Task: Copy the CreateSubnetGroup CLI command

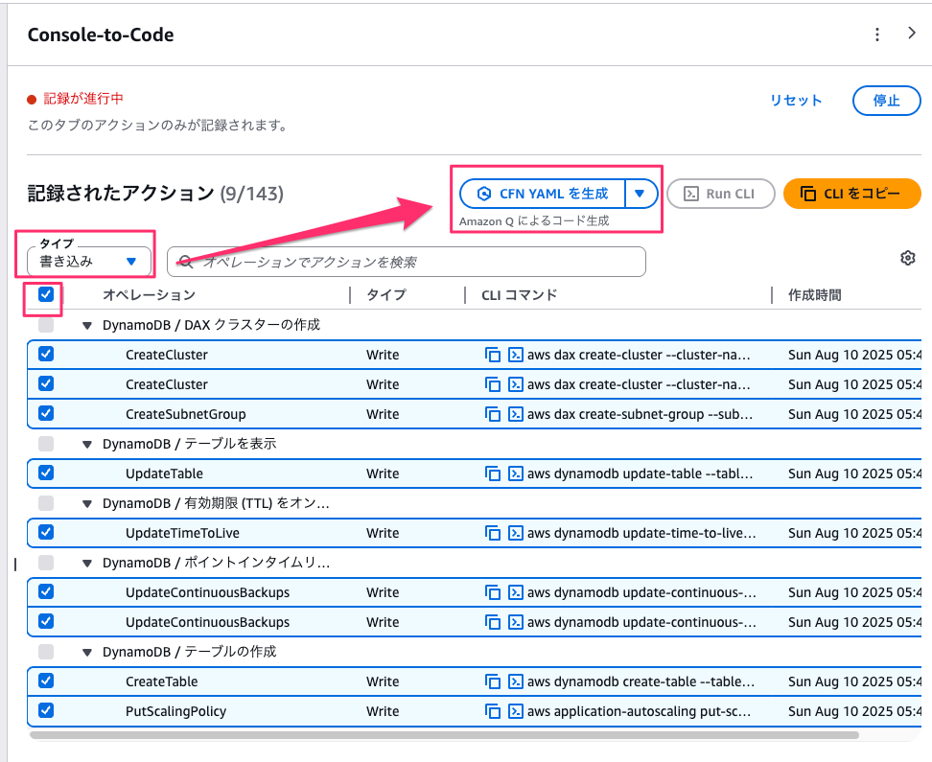Action: tap(493, 414)
